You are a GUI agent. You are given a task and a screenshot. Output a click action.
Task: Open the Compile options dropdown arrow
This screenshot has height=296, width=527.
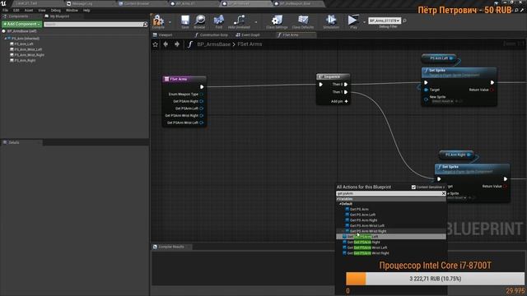coord(170,22)
